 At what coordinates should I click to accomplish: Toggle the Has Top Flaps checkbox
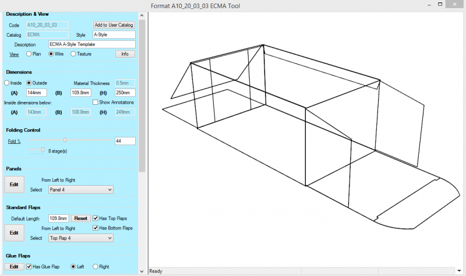[96, 218]
